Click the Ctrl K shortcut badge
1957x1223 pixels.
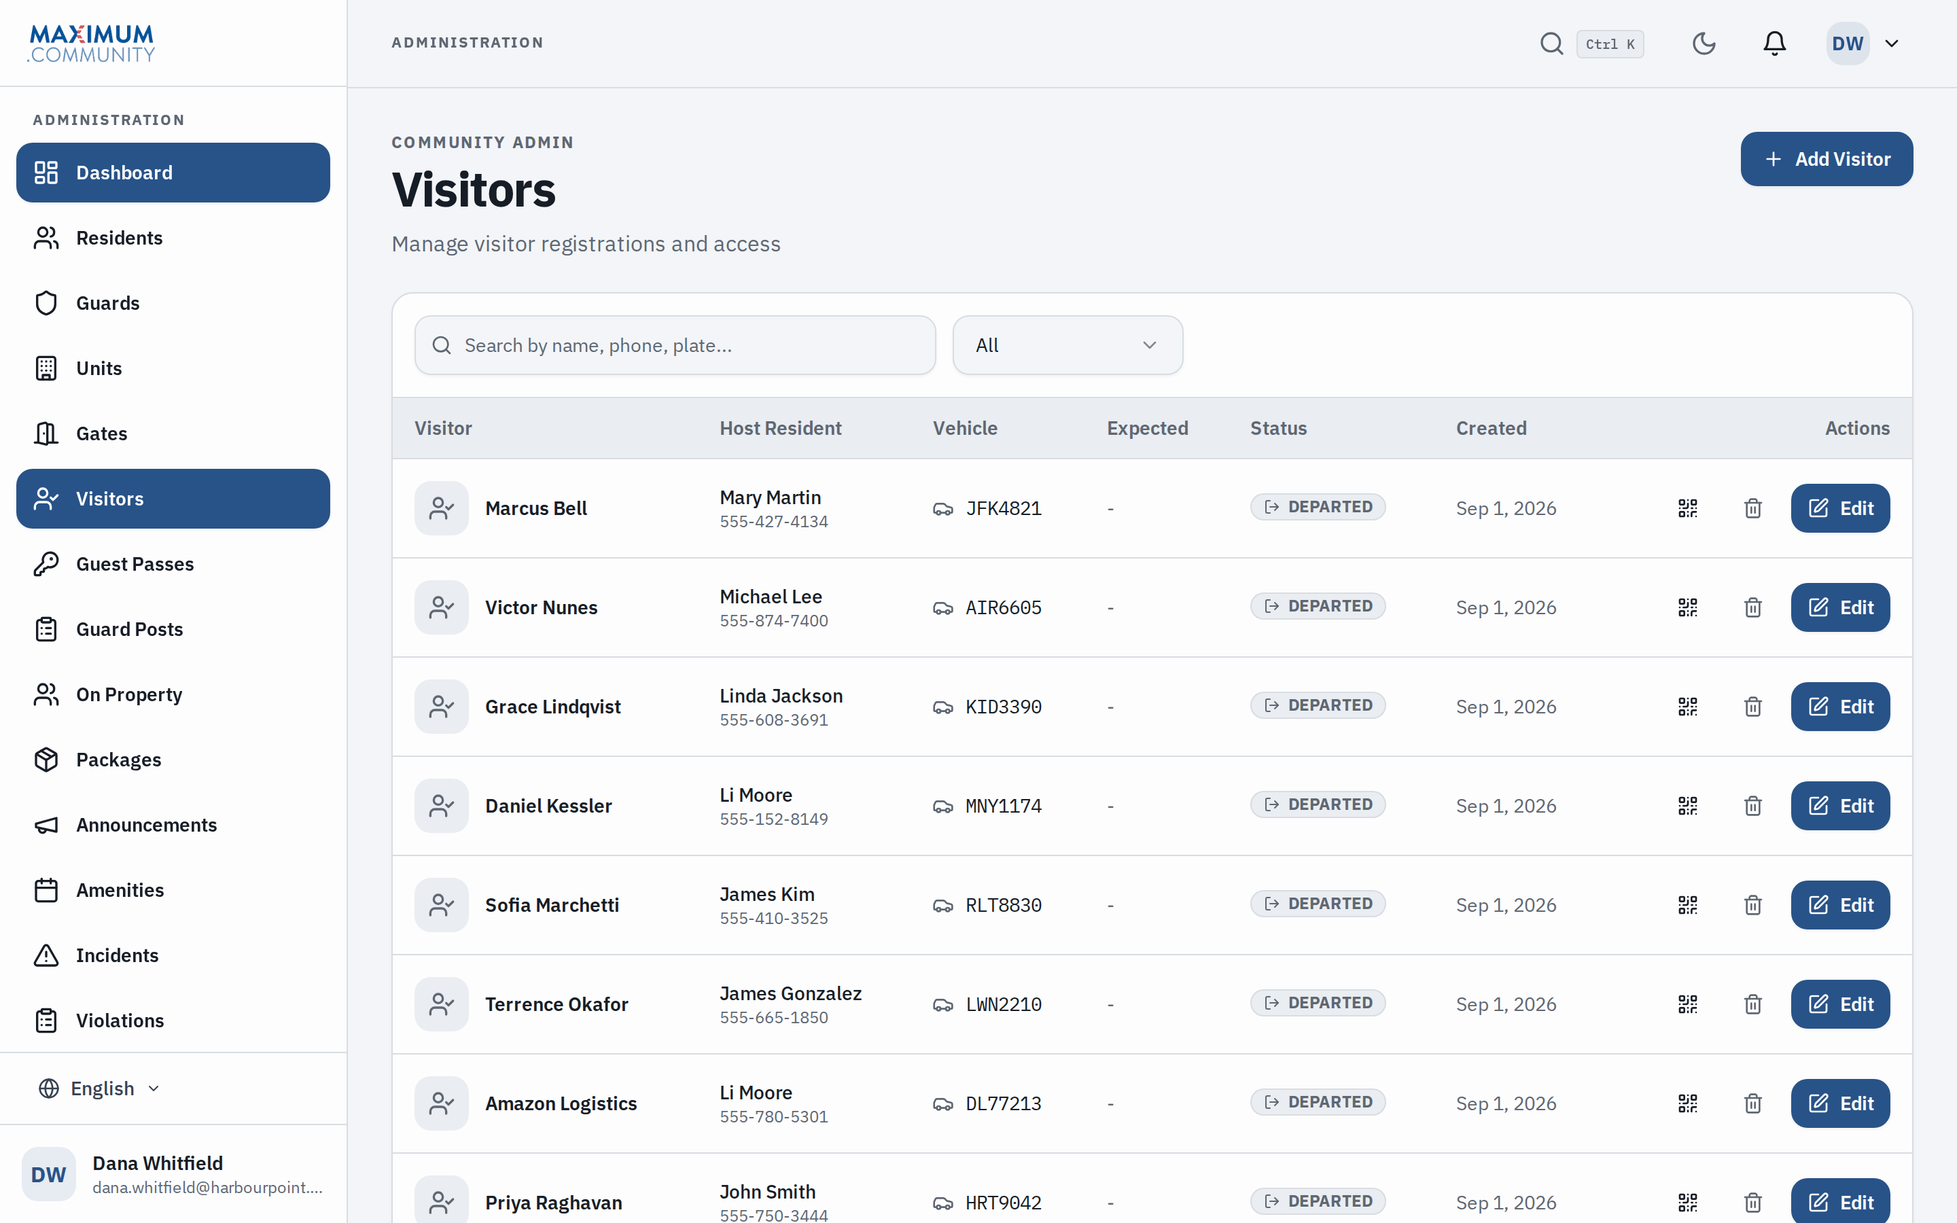point(1609,43)
